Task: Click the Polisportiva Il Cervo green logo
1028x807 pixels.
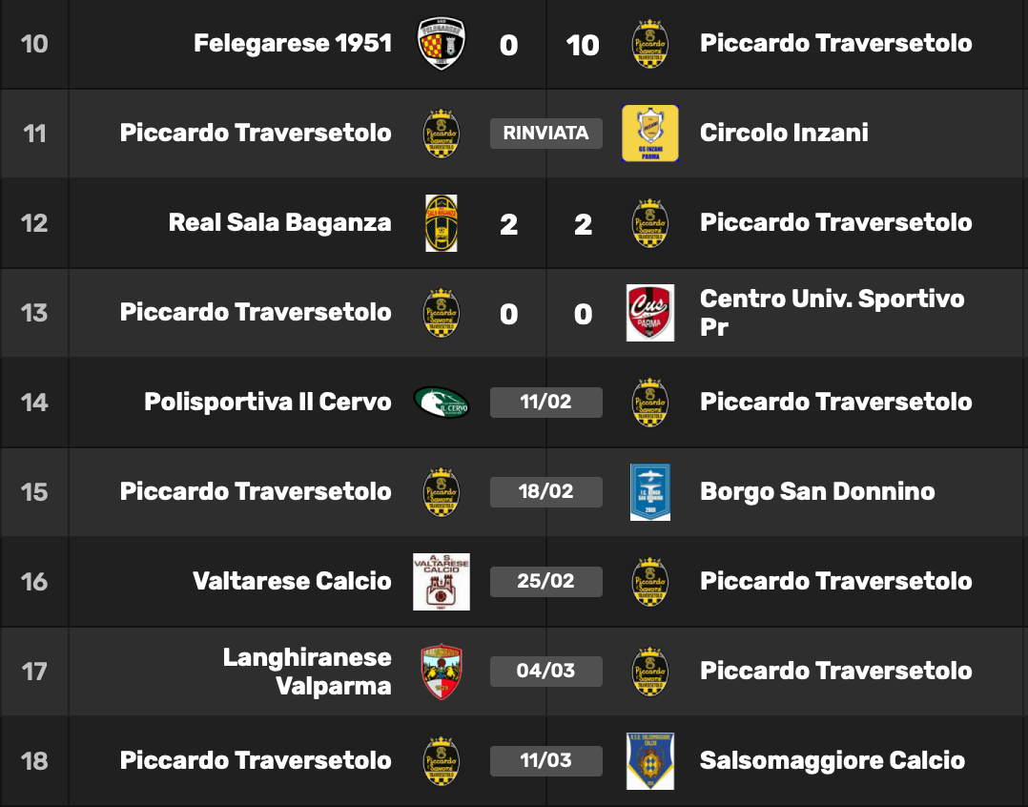Action: point(442,402)
